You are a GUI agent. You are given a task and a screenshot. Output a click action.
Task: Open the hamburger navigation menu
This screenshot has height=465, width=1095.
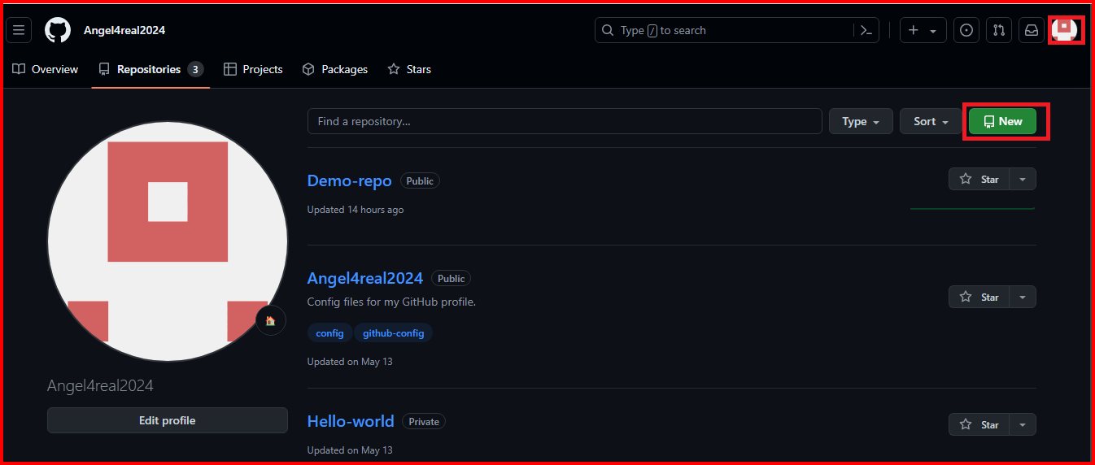[19, 30]
